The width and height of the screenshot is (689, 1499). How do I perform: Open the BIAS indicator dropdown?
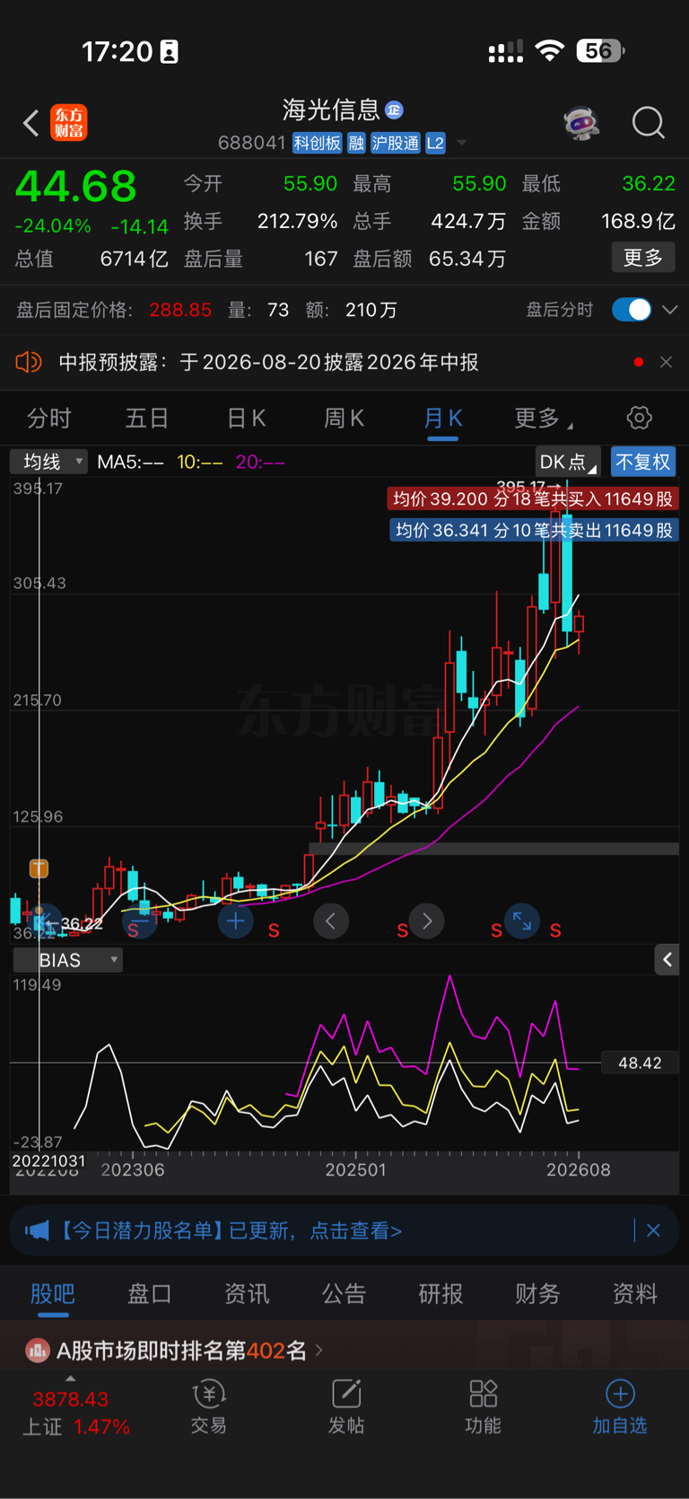(67, 960)
